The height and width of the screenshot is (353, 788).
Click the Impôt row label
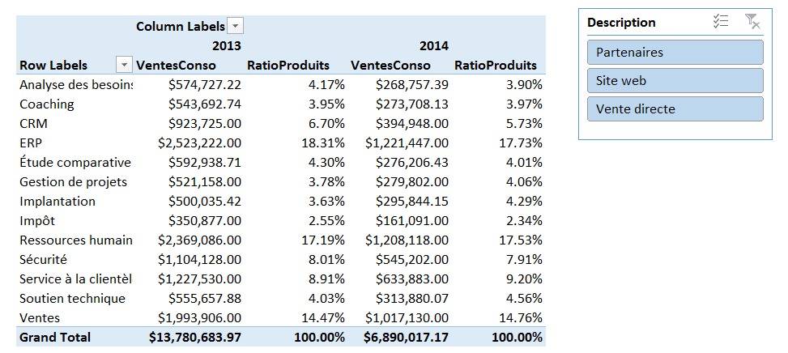pyautogui.click(x=37, y=220)
